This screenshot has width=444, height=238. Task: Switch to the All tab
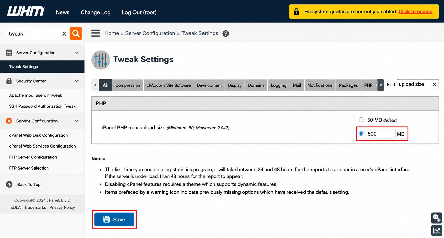click(105, 85)
